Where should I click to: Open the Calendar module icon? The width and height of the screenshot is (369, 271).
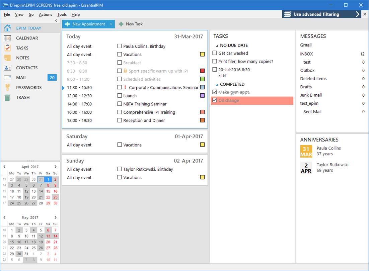pos(7,38)
